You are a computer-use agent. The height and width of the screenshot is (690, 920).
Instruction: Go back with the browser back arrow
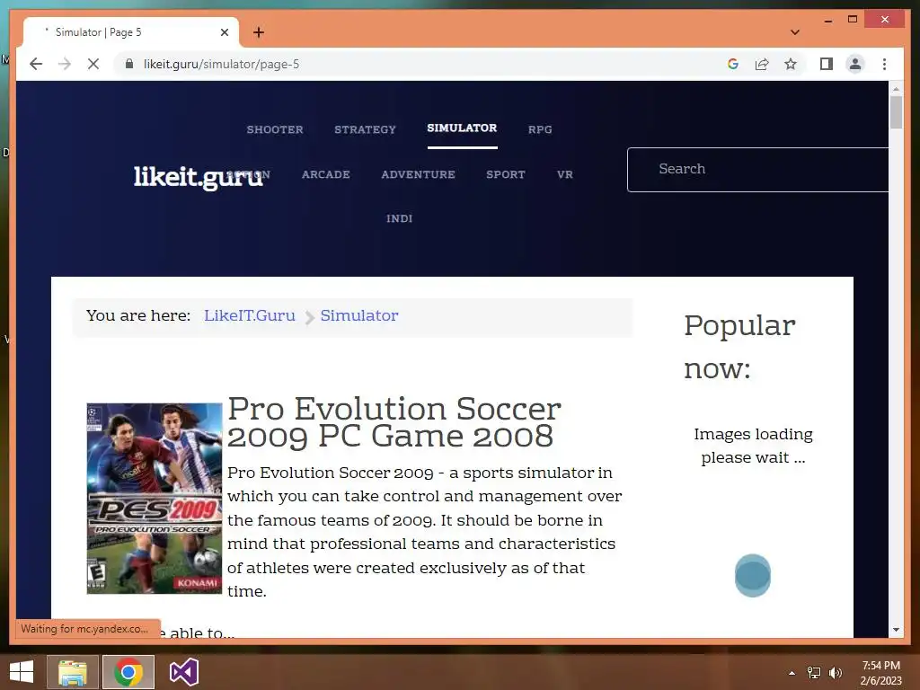[36, 64]
